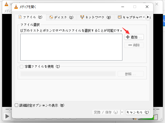
Task: Switch to the ファイル (F) tab
Action: [x=31, y=17]
